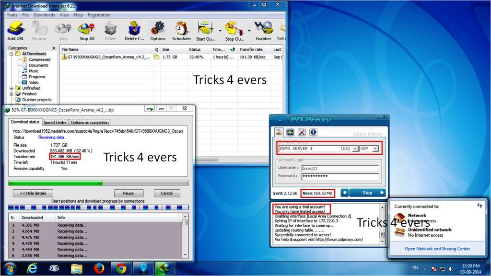
Task: Open PD-Proxy bandwidth graph icon
Action: point(290,132)
